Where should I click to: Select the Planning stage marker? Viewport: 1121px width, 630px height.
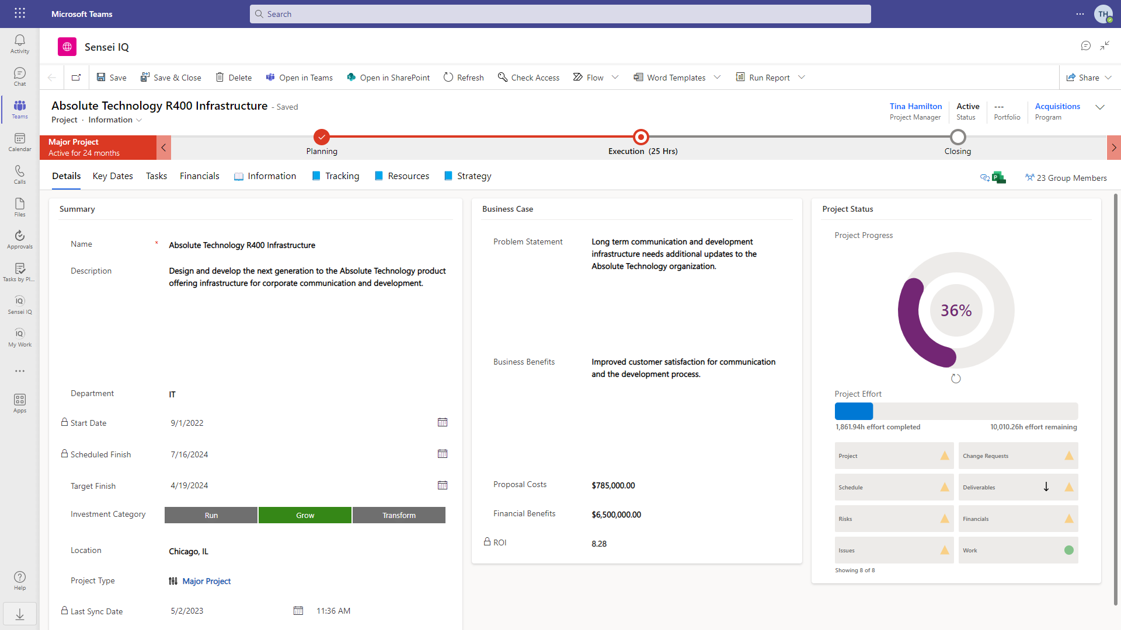322,137
